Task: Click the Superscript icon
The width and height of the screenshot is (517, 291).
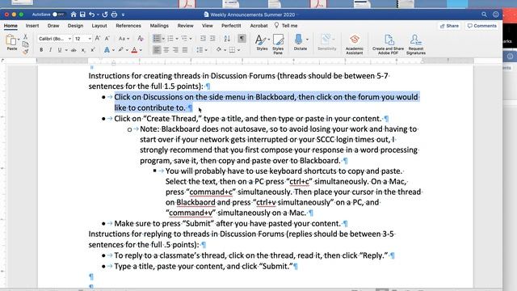Action: 93,50
